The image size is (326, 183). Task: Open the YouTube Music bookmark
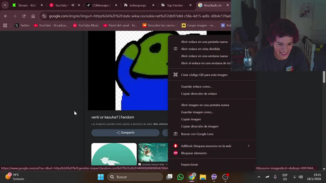86,25
